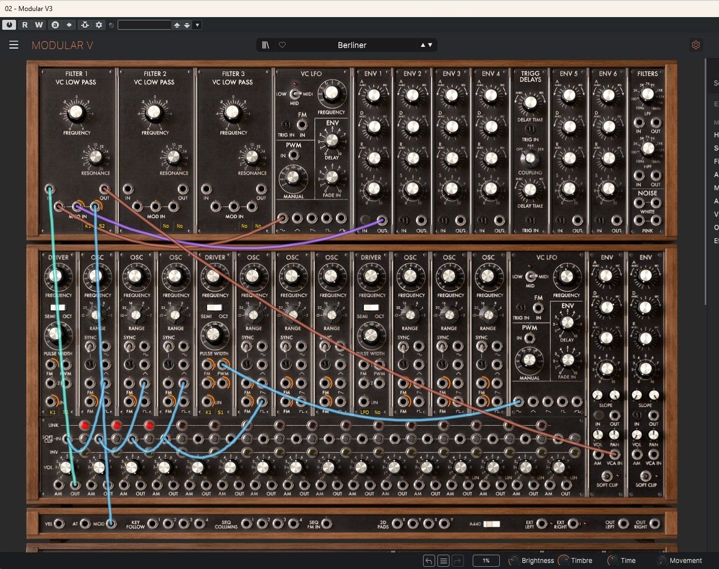Click first Driver K1 keyboard follow selector
The image size is (719, 569).
pyautogui.click(x=52, y=412)
